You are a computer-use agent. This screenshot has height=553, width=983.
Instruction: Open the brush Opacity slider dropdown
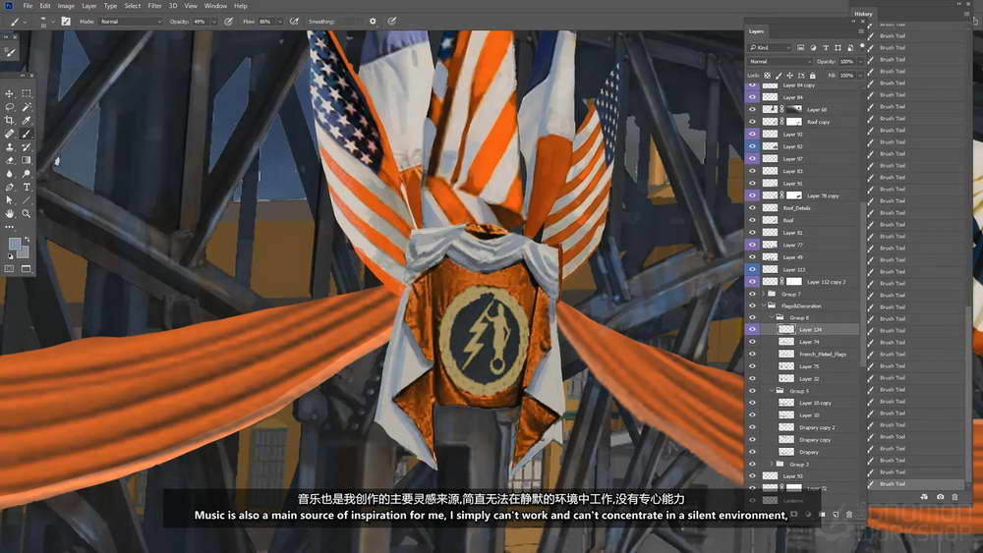(213, 22)
